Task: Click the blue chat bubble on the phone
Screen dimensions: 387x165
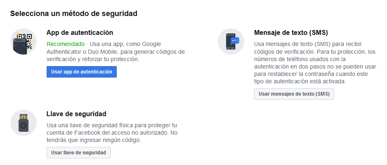Action: pyautogui.click(x=234, y=40)
